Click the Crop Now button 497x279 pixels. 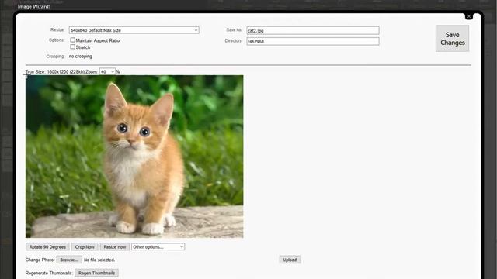[85, 246]
